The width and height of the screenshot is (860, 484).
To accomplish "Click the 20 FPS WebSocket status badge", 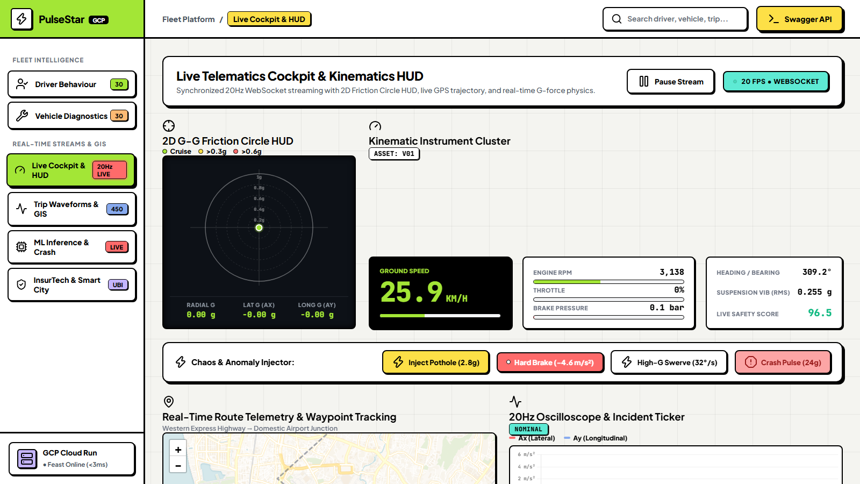I will click(x=776, y=82).
